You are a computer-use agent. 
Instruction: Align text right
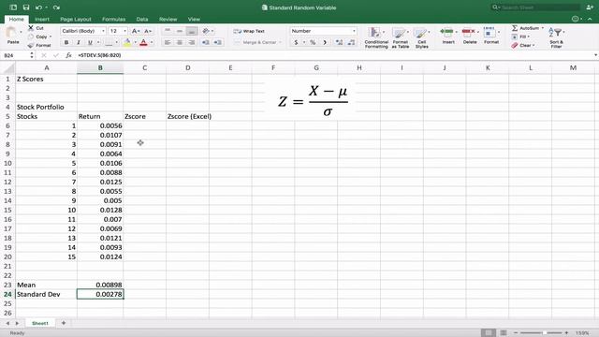point(192,42)
